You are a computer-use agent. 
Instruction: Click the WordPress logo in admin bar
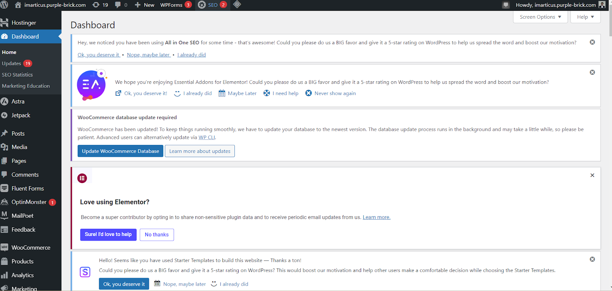coord(4,5)
